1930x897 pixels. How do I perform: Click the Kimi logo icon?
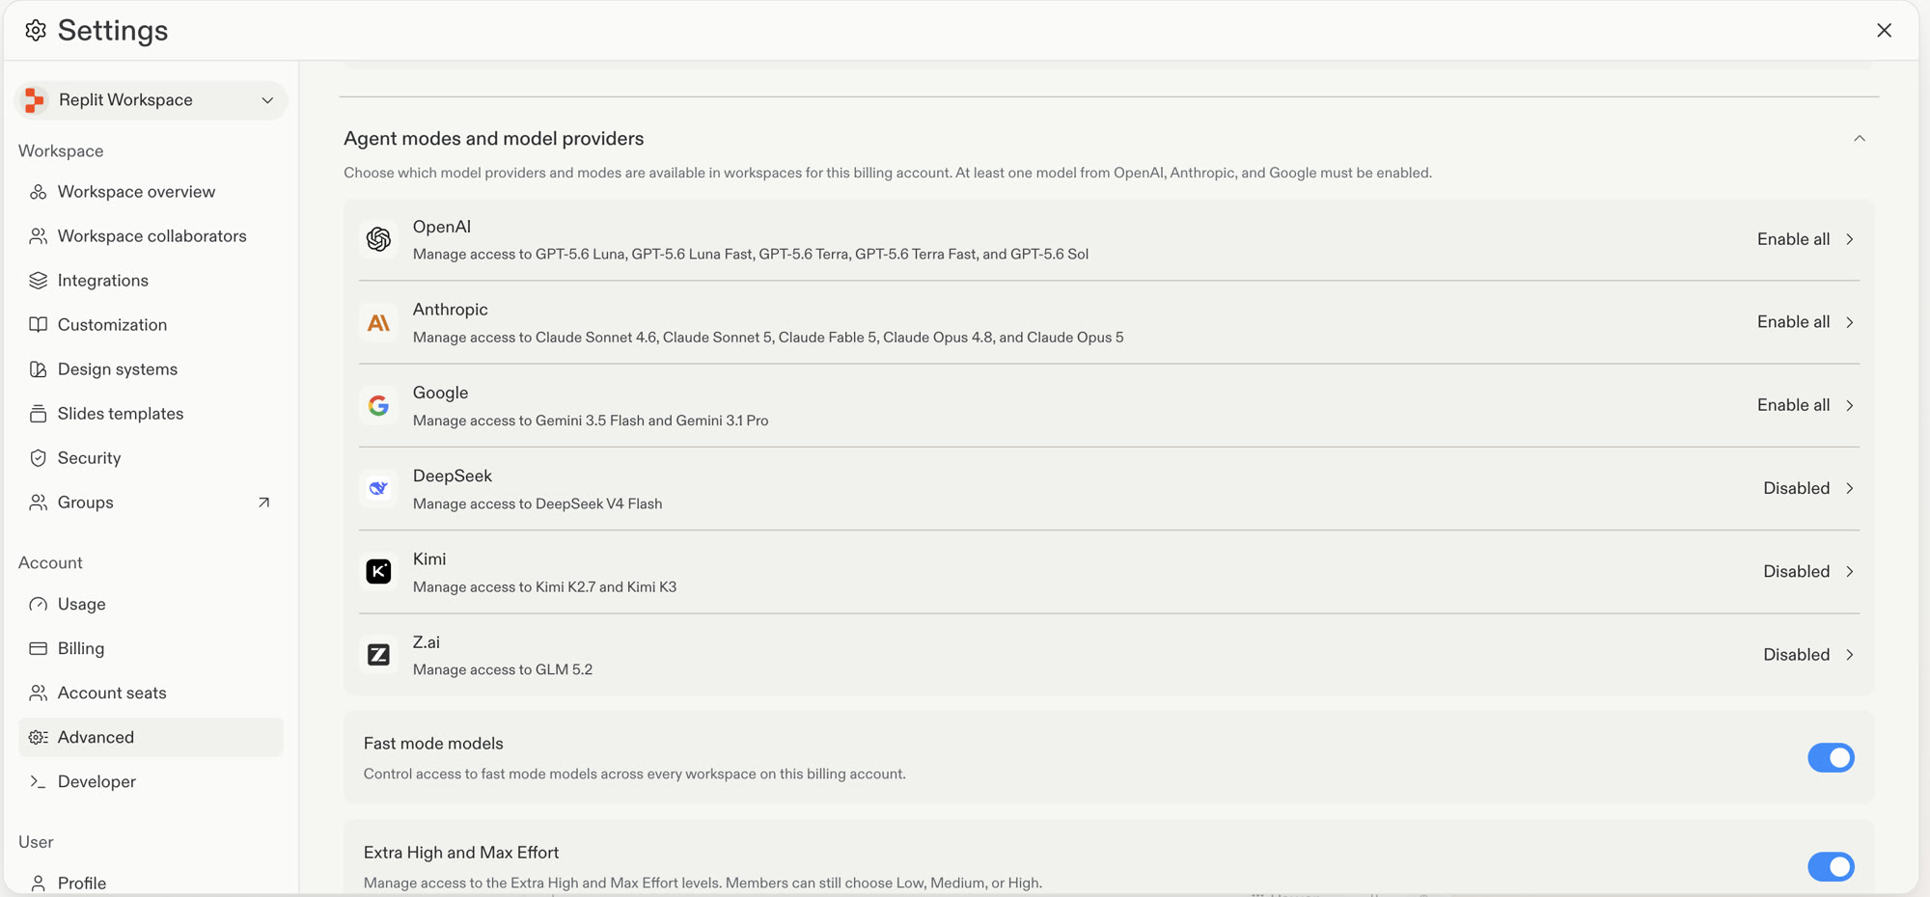(378, 572)
